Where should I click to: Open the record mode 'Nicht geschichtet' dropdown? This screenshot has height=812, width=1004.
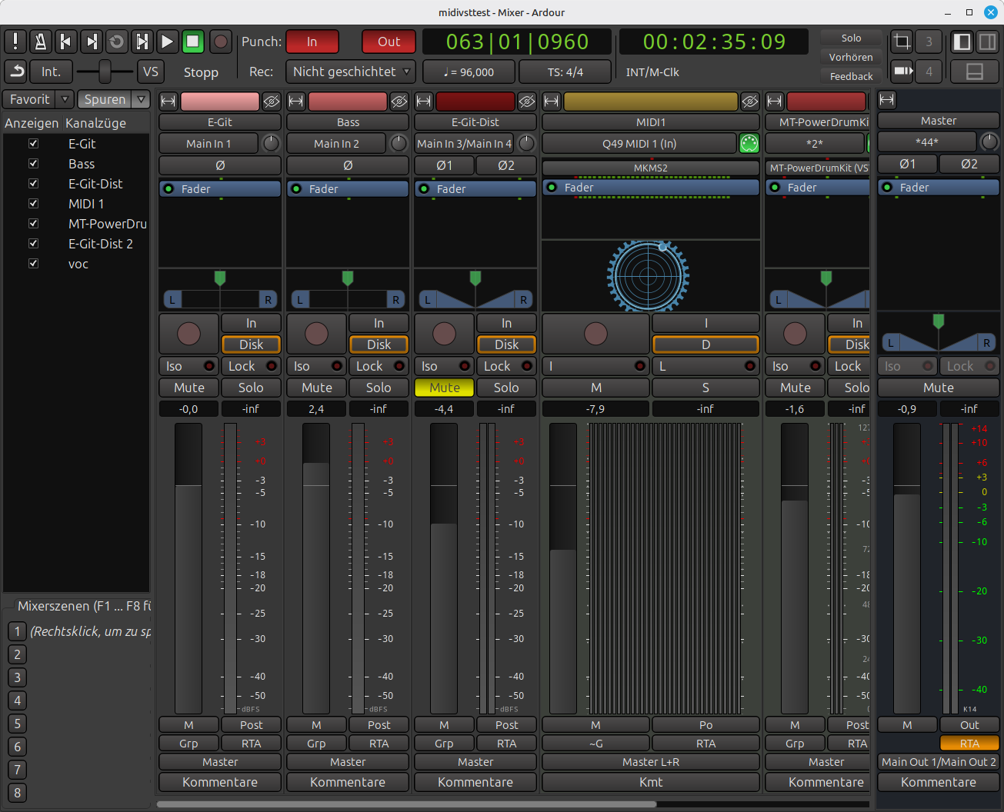(351, 72)
